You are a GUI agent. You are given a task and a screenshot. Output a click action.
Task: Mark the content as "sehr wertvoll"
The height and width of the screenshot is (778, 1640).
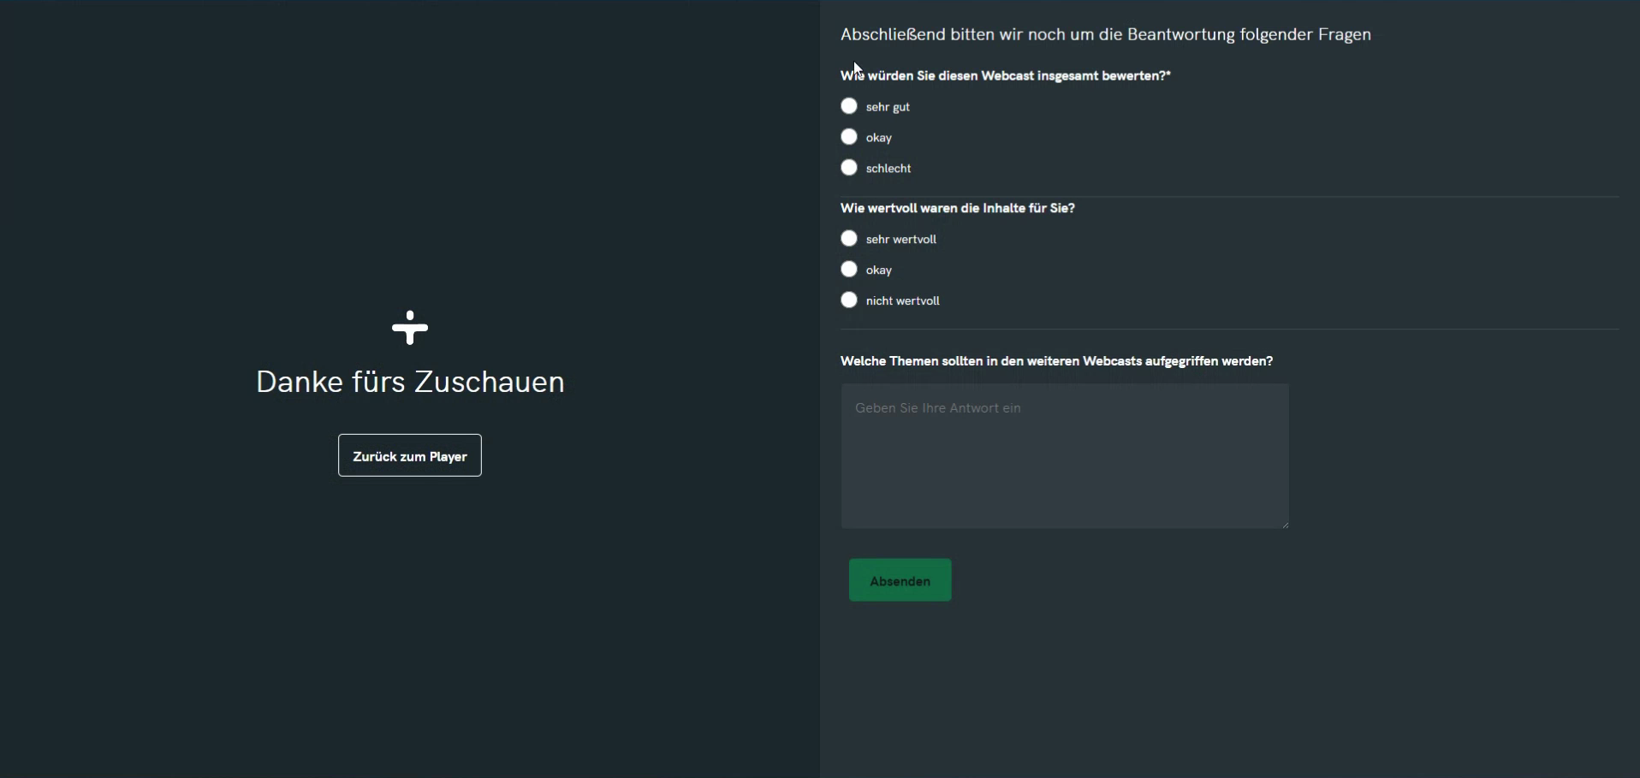[x=849, y=239]
